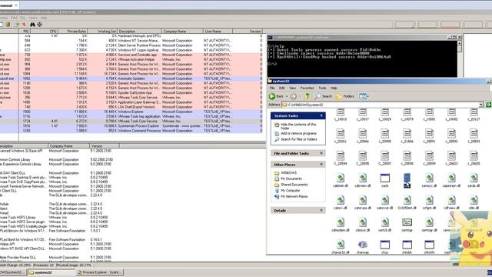
Task: Click Back arrow in system32 Explorer window
Action: click(x=276, y=96)
